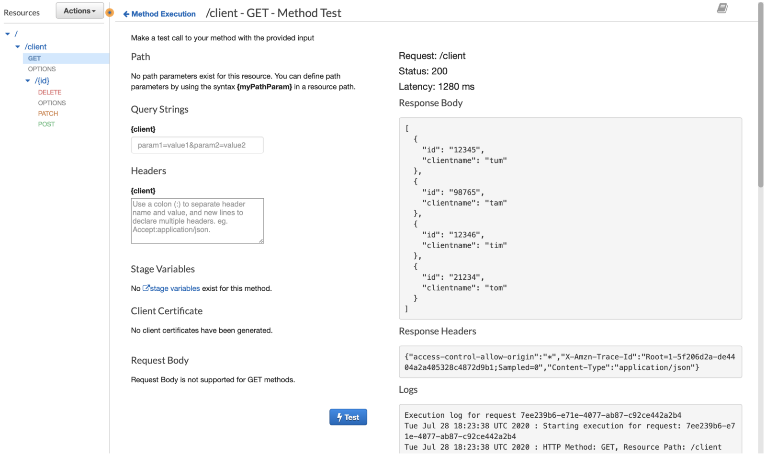The width and height of the screenshot is (766, 457).
Task: Click the back arrow beside Method Execution
Action: tap(125, 14)
